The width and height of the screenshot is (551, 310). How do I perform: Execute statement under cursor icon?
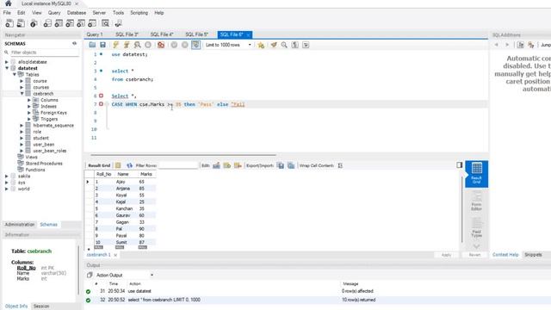[127, 45]
